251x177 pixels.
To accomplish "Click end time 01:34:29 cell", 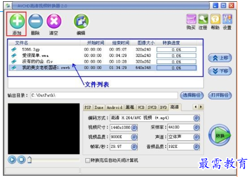I will (x=118, y=68).
